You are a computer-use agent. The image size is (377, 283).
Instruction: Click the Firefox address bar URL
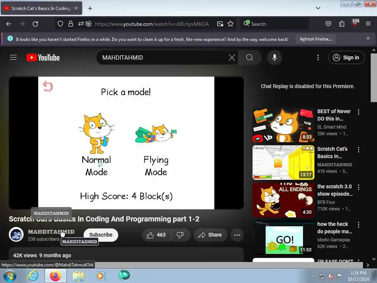click(x=152, y=24)
